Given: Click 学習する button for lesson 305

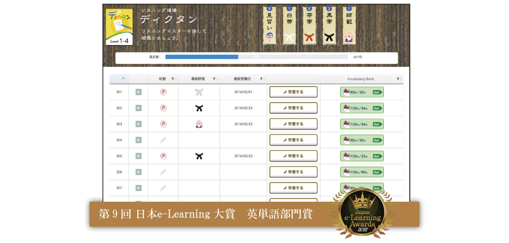Looking at the screenshot, I should 293,156.
